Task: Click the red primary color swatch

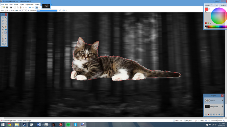Action: coord(206,9)
